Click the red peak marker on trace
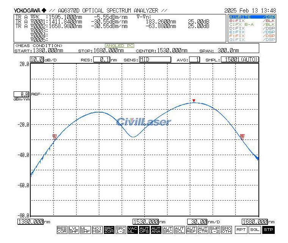The width and height of the screenshot is (288, 243). coord(194,101)
